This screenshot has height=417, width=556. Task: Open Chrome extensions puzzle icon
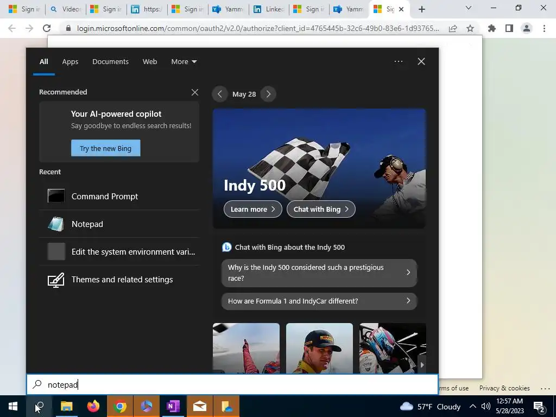tap(492, 28)
